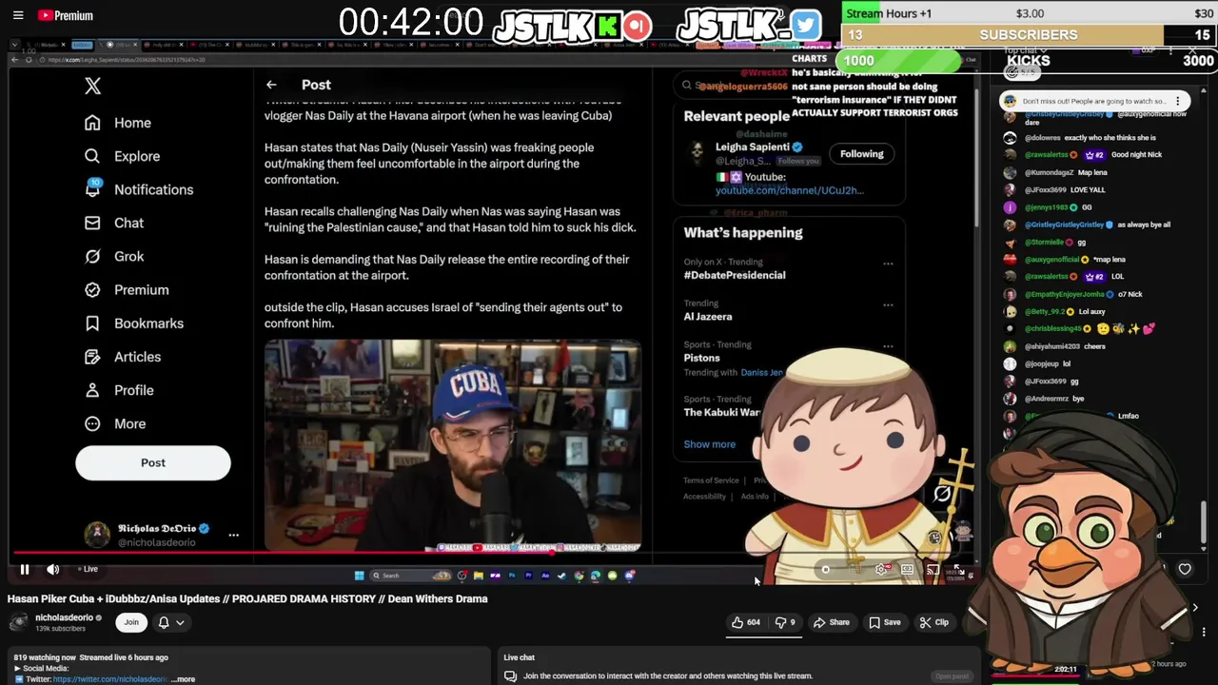Toggle the notification bell for the channel

coord(164,622)
